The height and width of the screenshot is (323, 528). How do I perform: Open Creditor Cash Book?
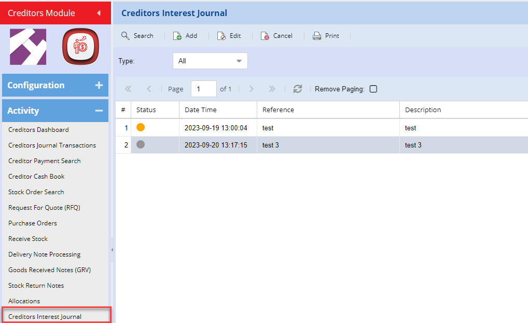tap(36, 177)
